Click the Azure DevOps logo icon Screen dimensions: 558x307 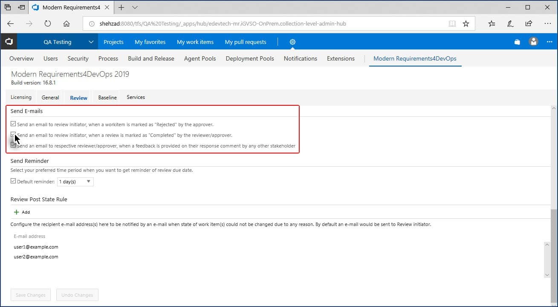point(9,42)
